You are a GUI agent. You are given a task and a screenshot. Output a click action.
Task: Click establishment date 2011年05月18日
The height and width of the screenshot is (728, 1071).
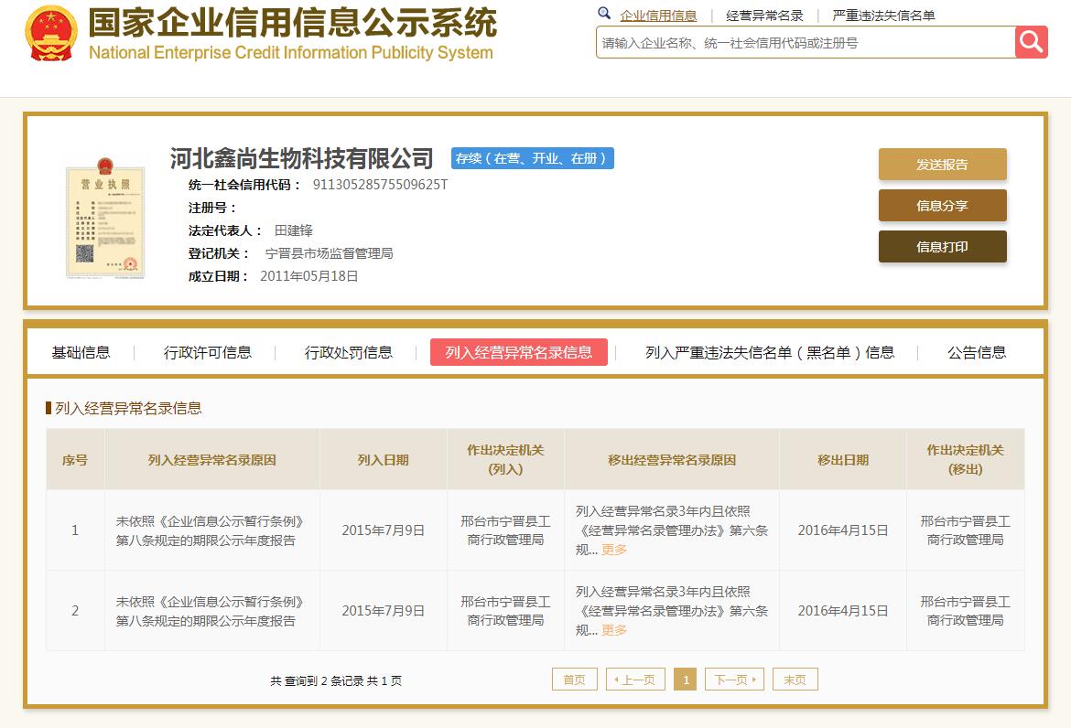point(309,276)
